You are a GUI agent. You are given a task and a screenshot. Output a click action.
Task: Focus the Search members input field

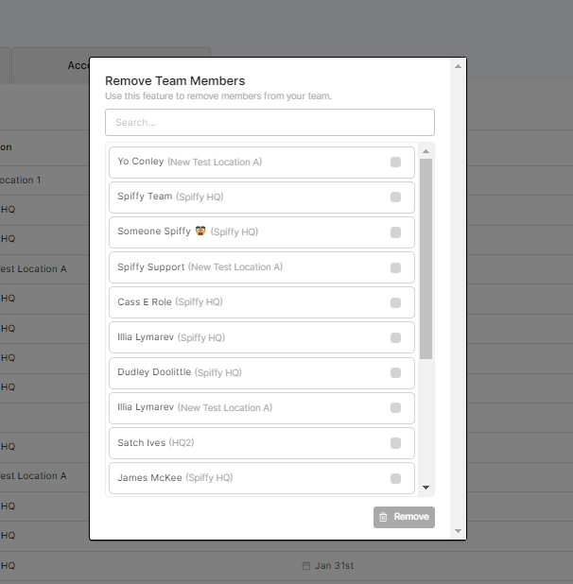pyautogui.click(x=269, y=122)
